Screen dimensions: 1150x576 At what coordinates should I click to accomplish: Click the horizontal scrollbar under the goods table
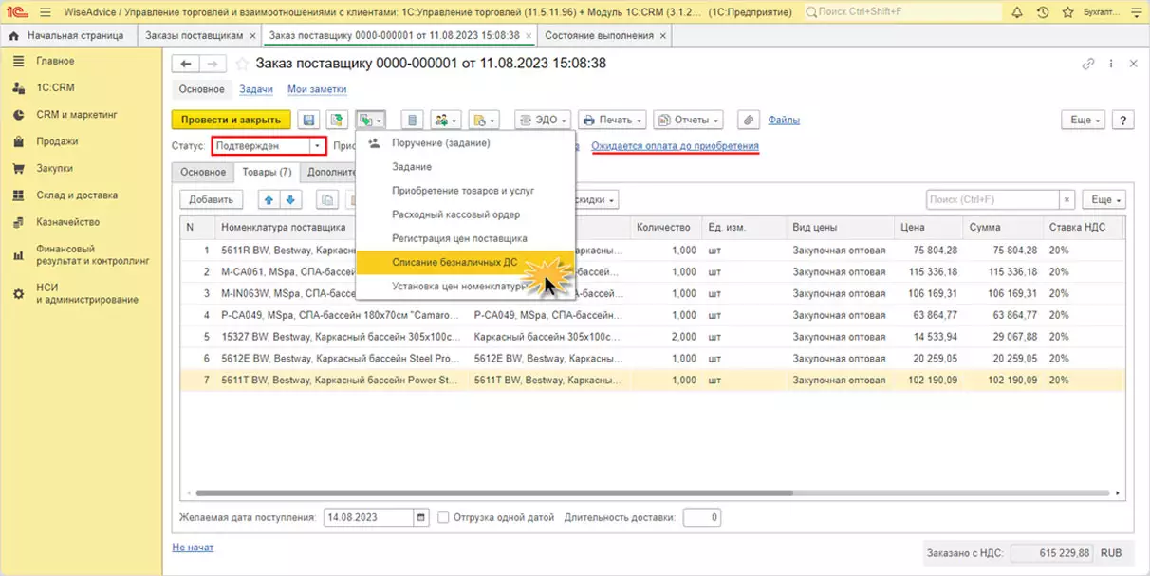click(493, 493)
